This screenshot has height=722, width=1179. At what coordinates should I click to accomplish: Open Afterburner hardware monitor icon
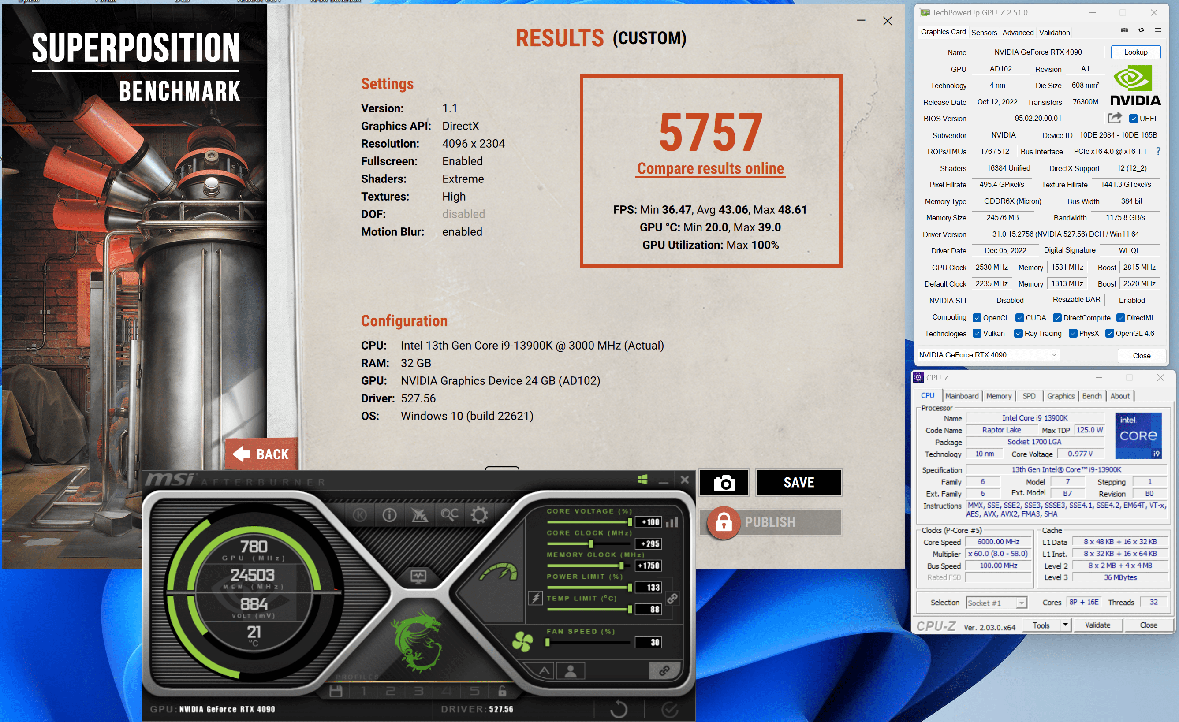click(x=419, y=576)
